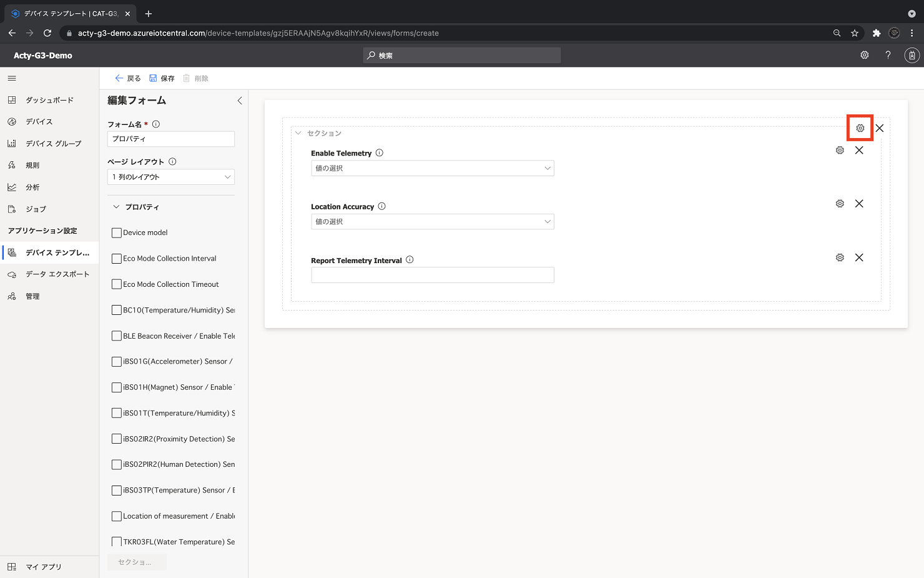Check BC10(Temperature/Humidity) sensor checkbox
Image resolution: width=924 pixels, height=578 pixels.
click(x=117, y=310)
